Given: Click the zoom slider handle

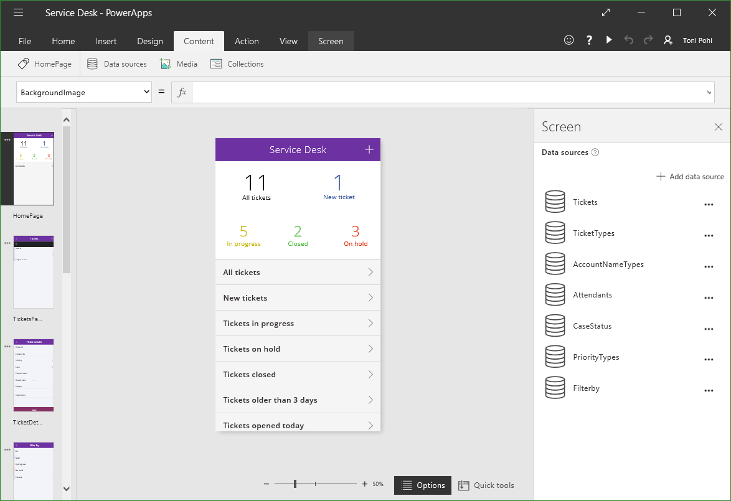Looking at the screenshot, I should (x=295, y=484).
